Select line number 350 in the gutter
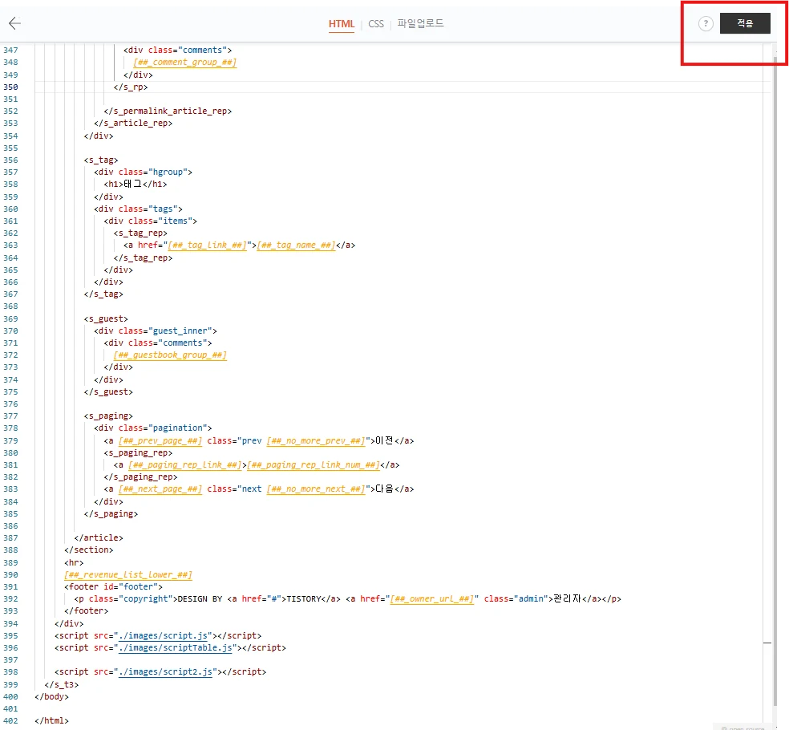The image size is (789, 730). pyautogui.click(x=10, y=87)
